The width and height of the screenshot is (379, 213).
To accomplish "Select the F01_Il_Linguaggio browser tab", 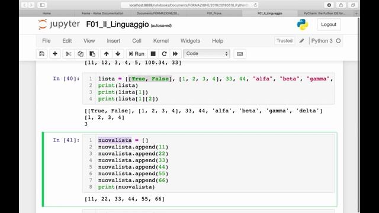I will [x=270, y=13].
